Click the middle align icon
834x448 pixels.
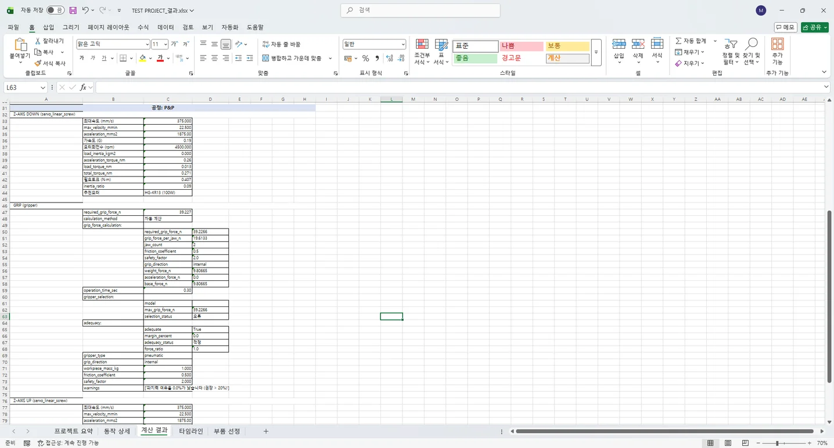(214, 44)
